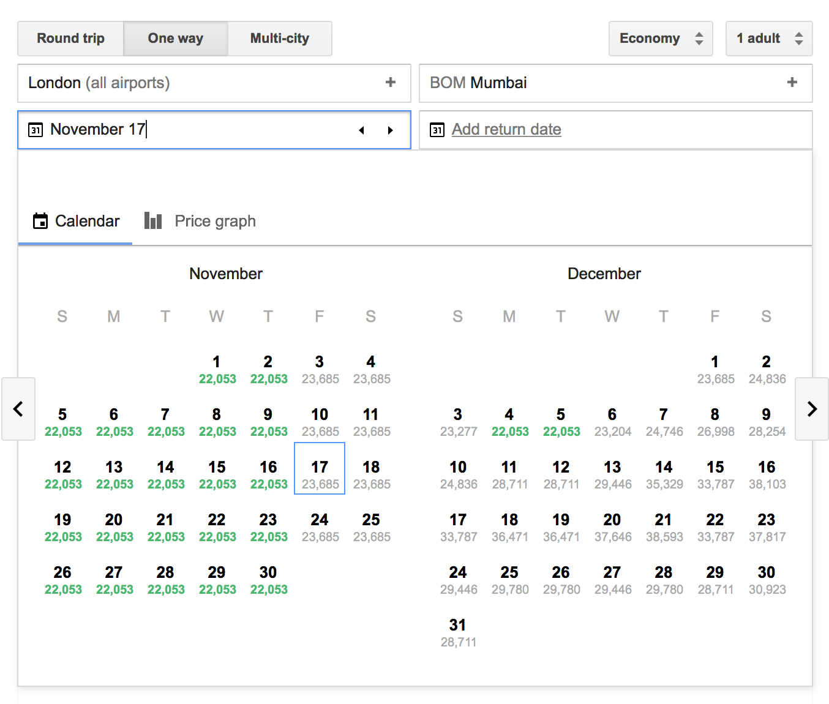Open the 1 adult passengers dropdown
Screen dimensions: 829x704
(769, 39)
